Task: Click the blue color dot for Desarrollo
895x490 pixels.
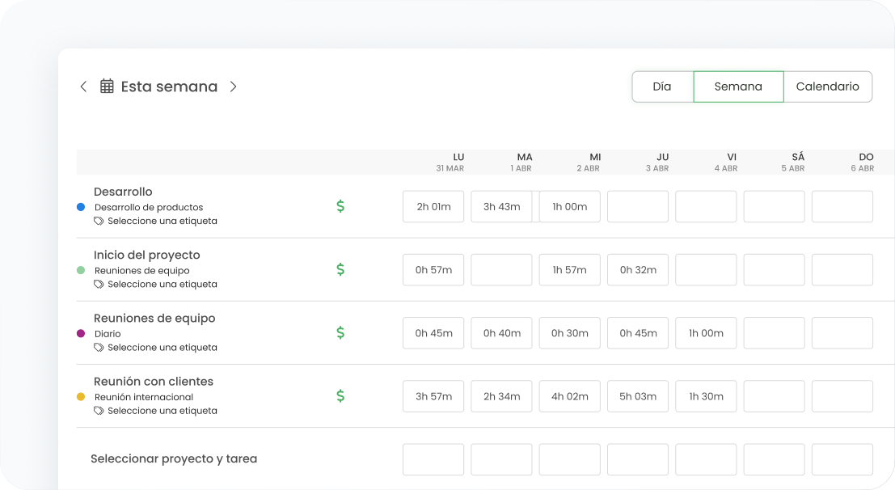Action: [x=81, y=207]
